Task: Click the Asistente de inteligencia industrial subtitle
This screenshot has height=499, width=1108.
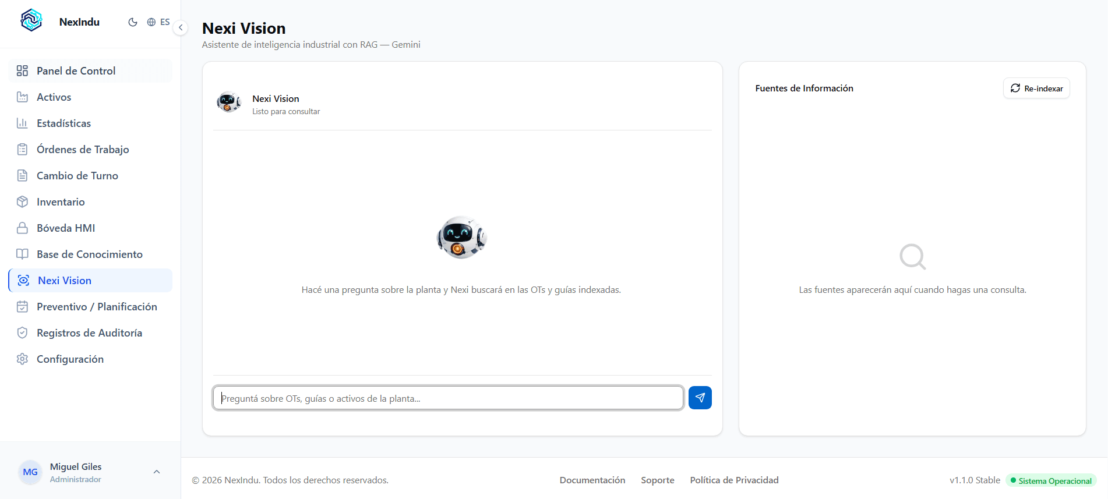Action: 311,44
